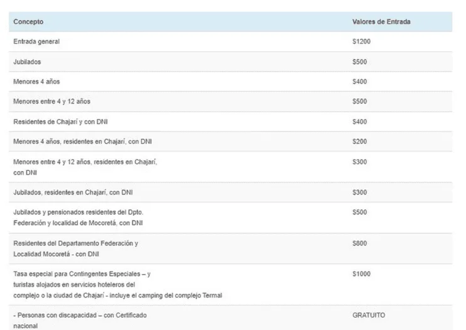The height and width of the screenshot is (330, 466).
Task: Click the $400 price for Menores 4 años
Action: [x=360, y=82]
